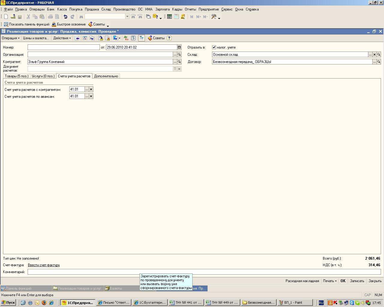Click the post document icon
384x307 pixels.
click(x=100, y=38)
